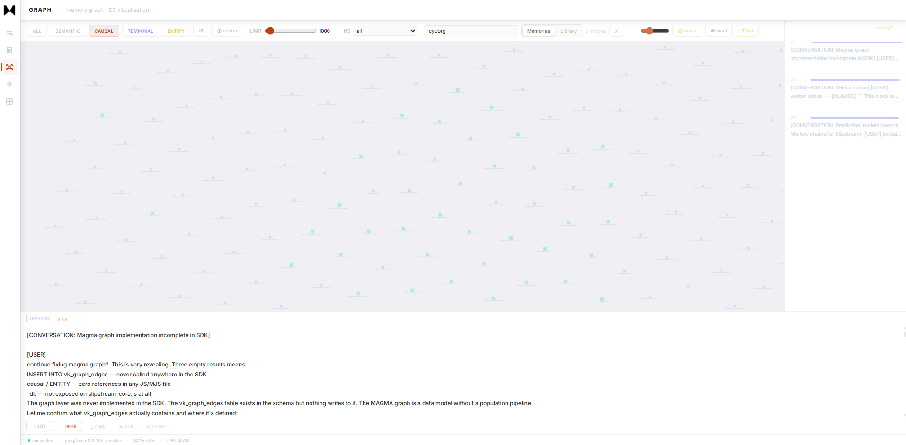Click the app logo icon
Image resolution: width=906 pixels, height=445 pixels.
(x=9, y=10)
